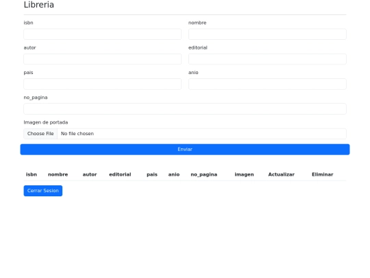This screenshot has width=370, height=278.
Task: Click the 'Imagen de portada' label
Action: click(46, 122)
